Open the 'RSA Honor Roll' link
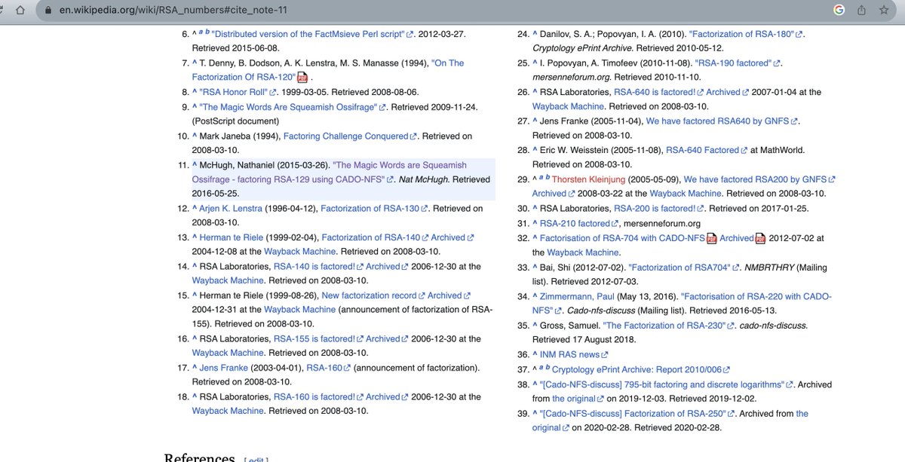This screenshot has height=462, width=905. (x=235, y=93)
